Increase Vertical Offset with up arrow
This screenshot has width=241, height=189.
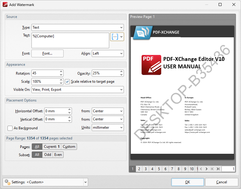70,118
